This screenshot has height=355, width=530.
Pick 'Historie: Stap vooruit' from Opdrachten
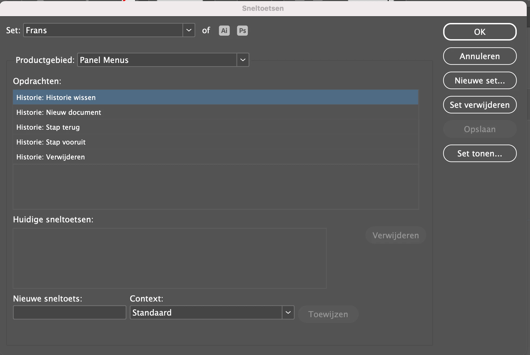click(x=51, y=142)
